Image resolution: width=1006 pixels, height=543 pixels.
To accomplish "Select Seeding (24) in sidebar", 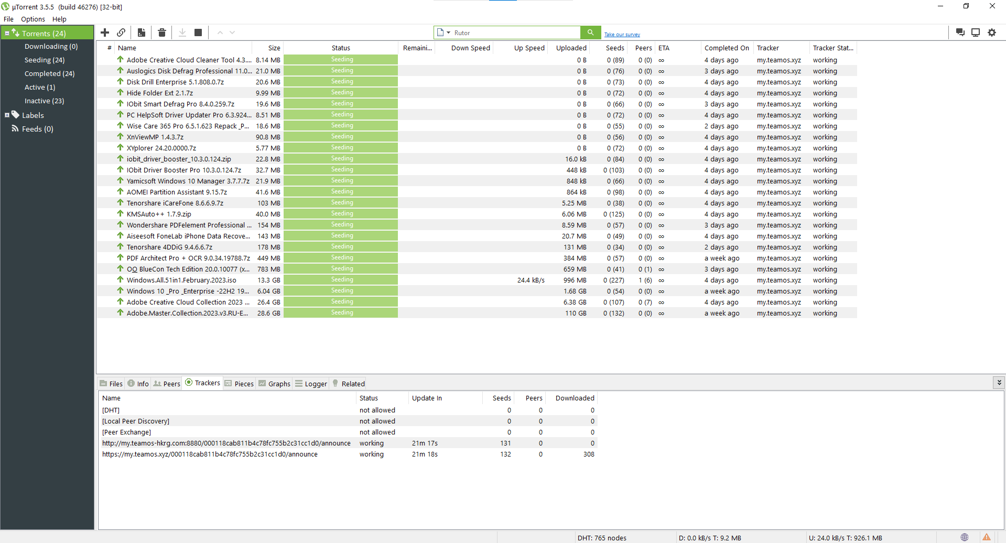I will [45, 60].
